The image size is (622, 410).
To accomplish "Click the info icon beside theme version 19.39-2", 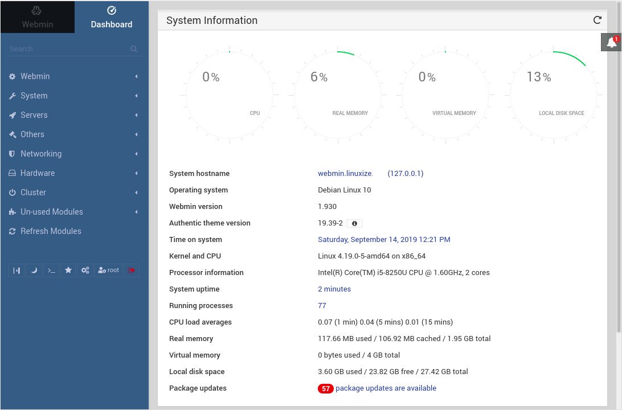I will (354, 223).
